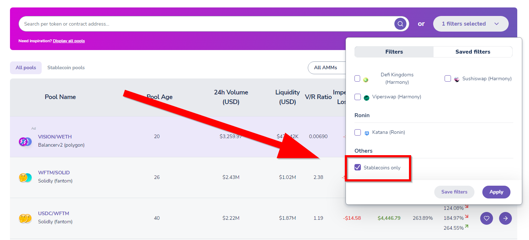Switch to the Saved filters tab
Viewport: 529px width, 240px height.
click(x=473, y=51)
